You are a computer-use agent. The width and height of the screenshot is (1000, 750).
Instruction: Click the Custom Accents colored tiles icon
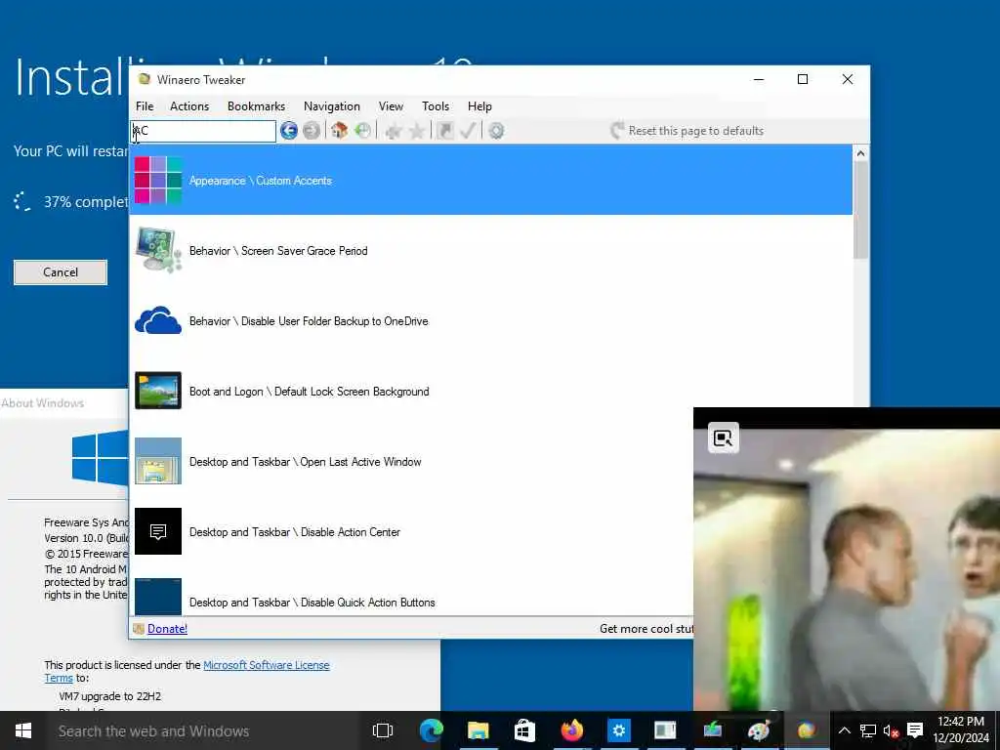(158, 181)
